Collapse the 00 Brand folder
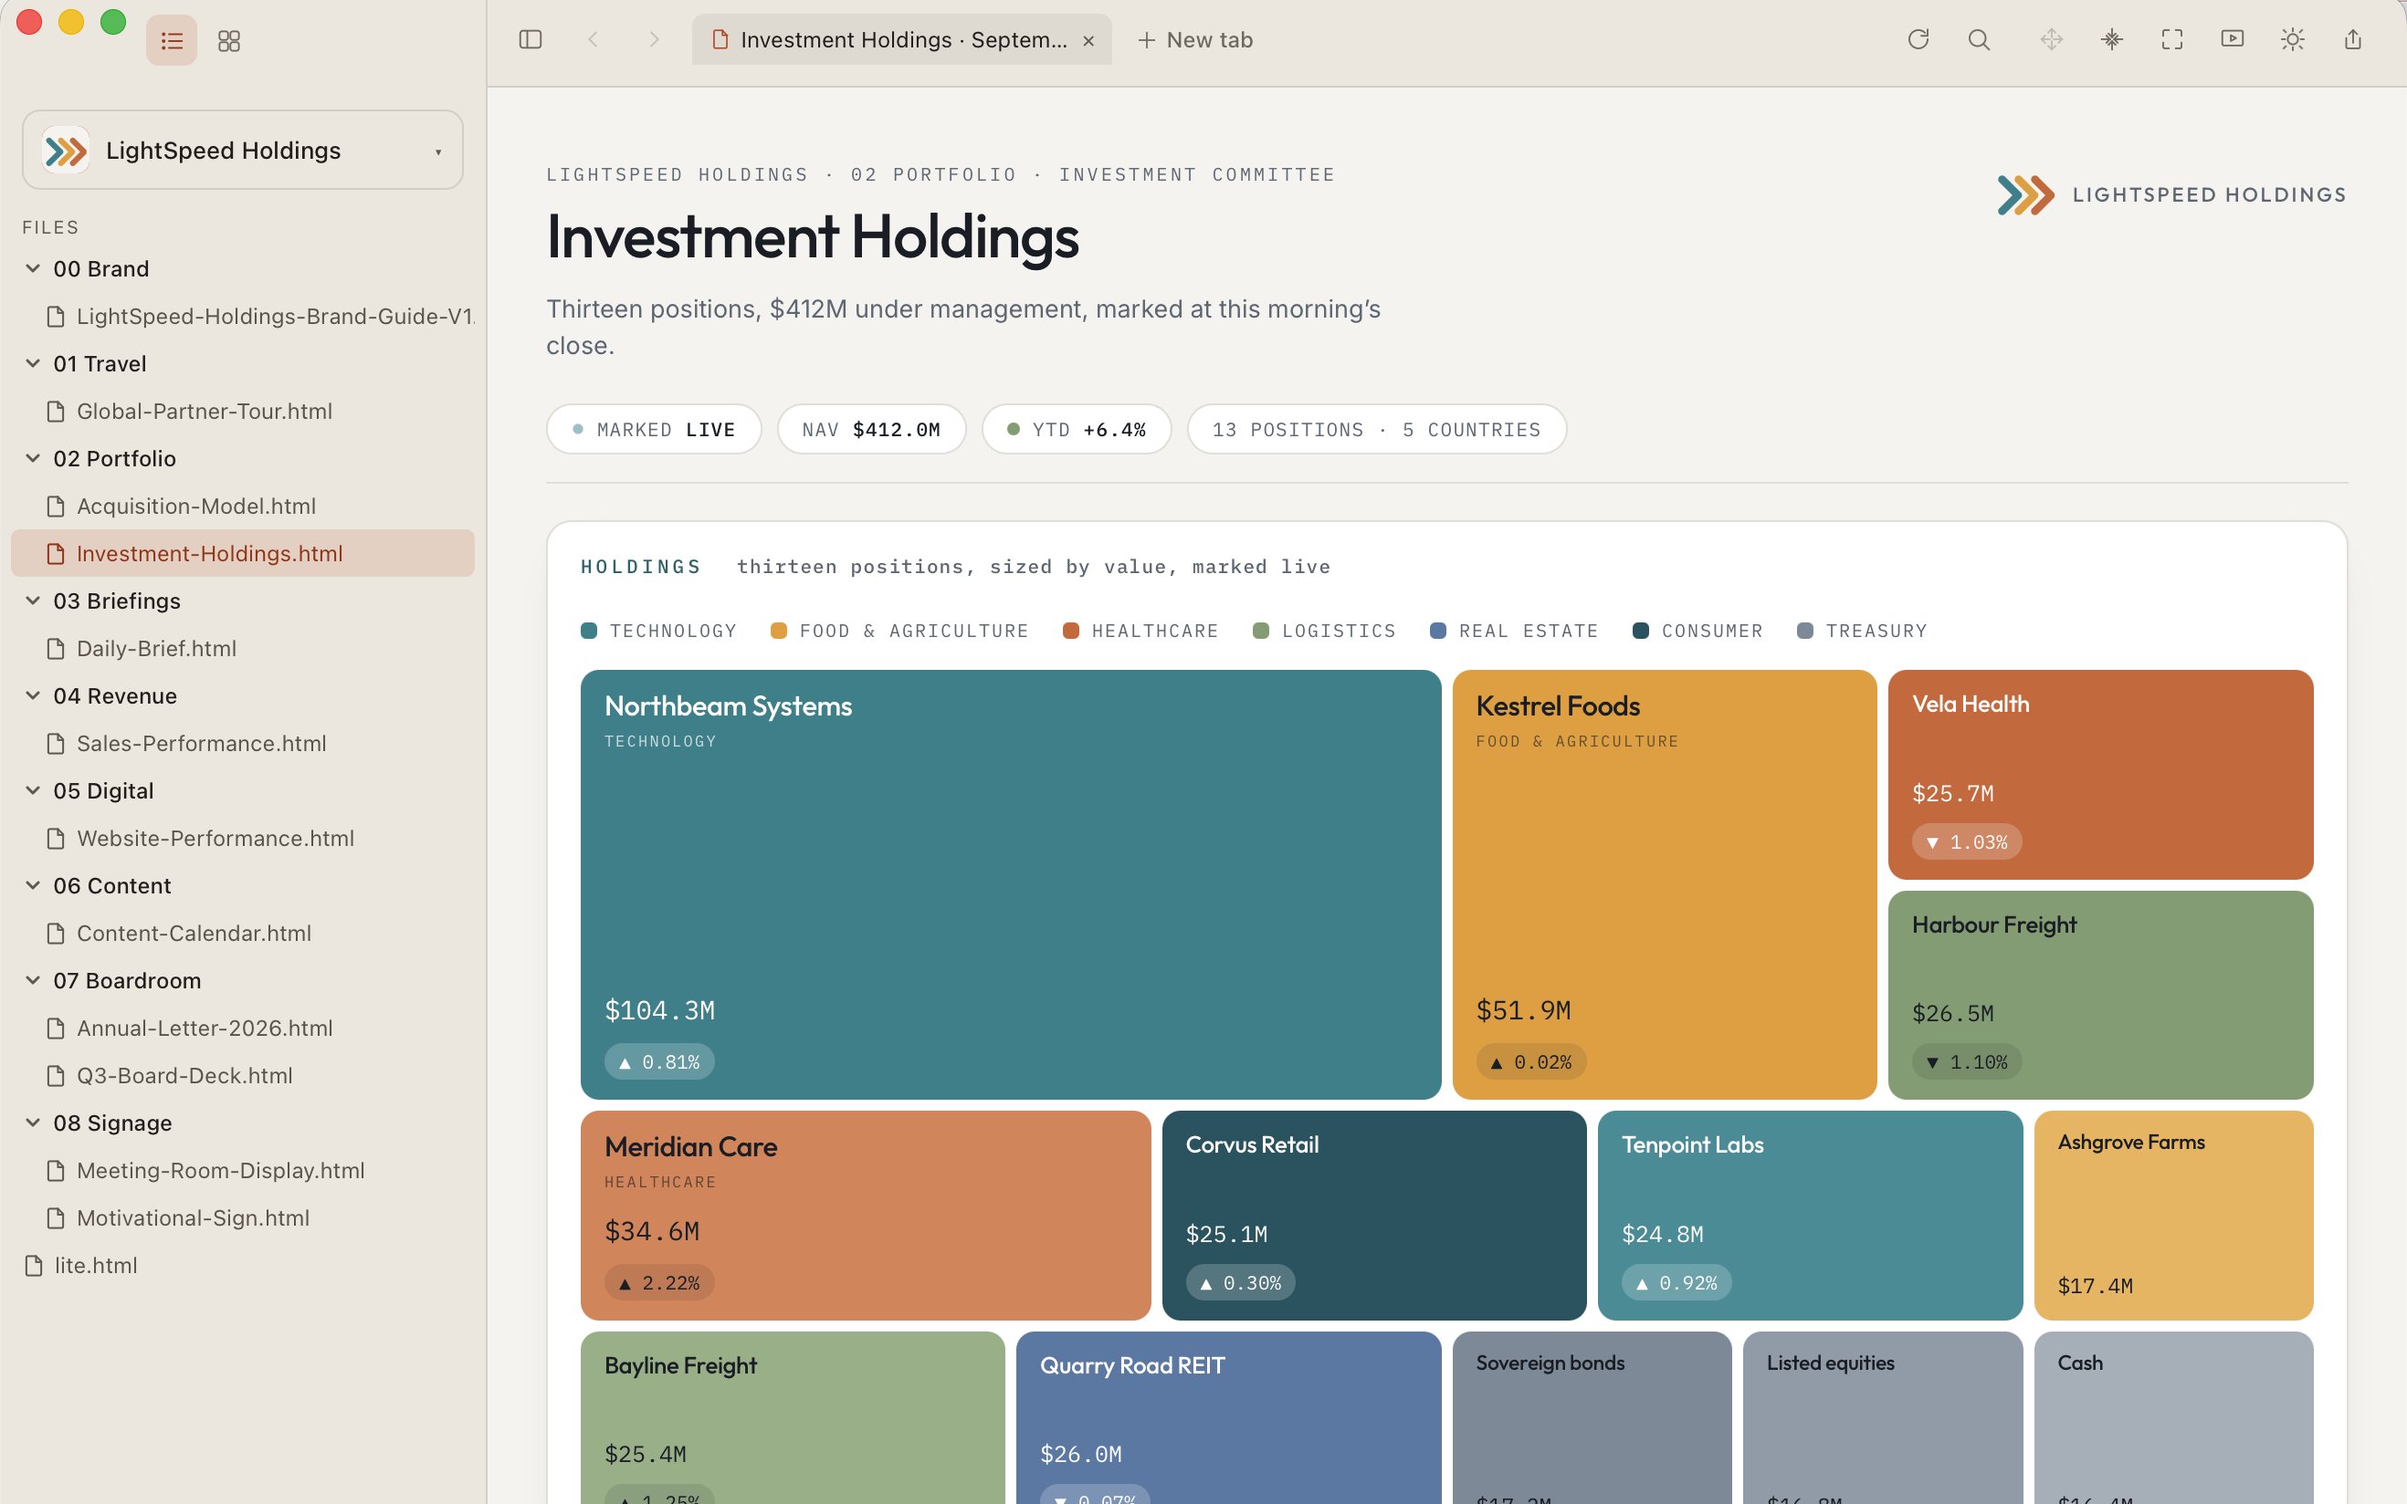Screen dimensions: 2407x1504 pyautogui.click(x=33, y=268)
